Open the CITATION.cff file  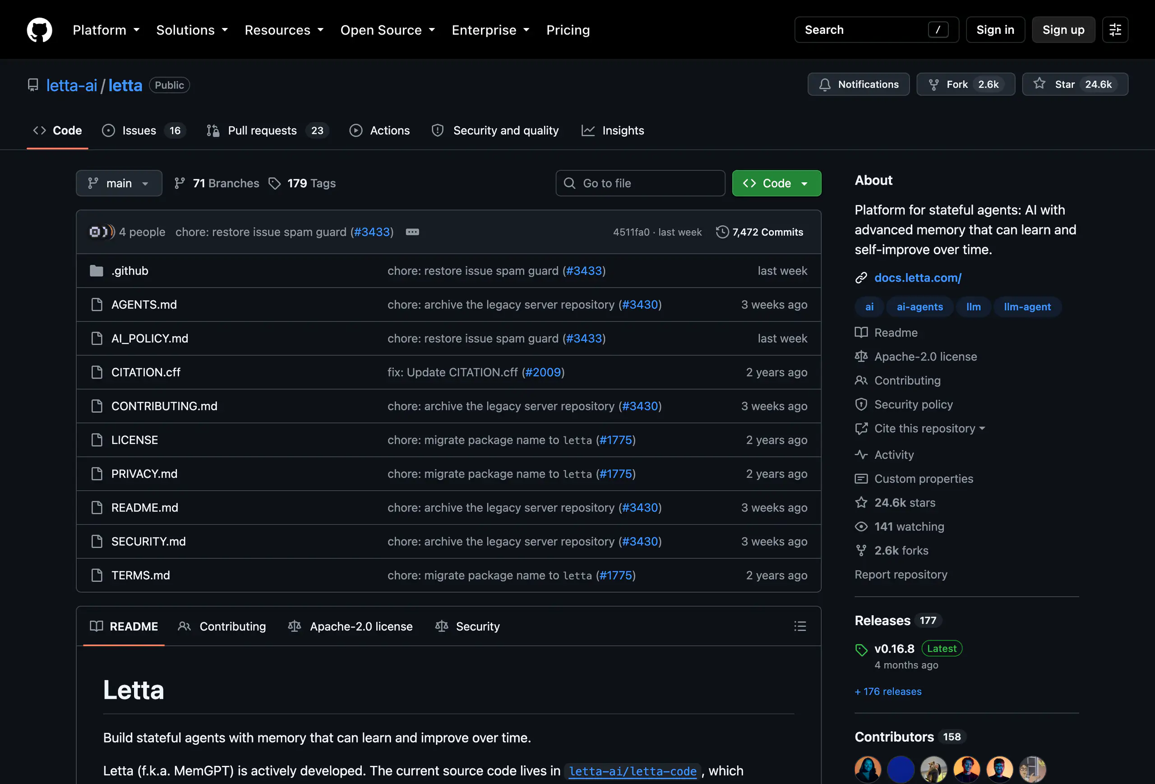[x=146, y=372]
